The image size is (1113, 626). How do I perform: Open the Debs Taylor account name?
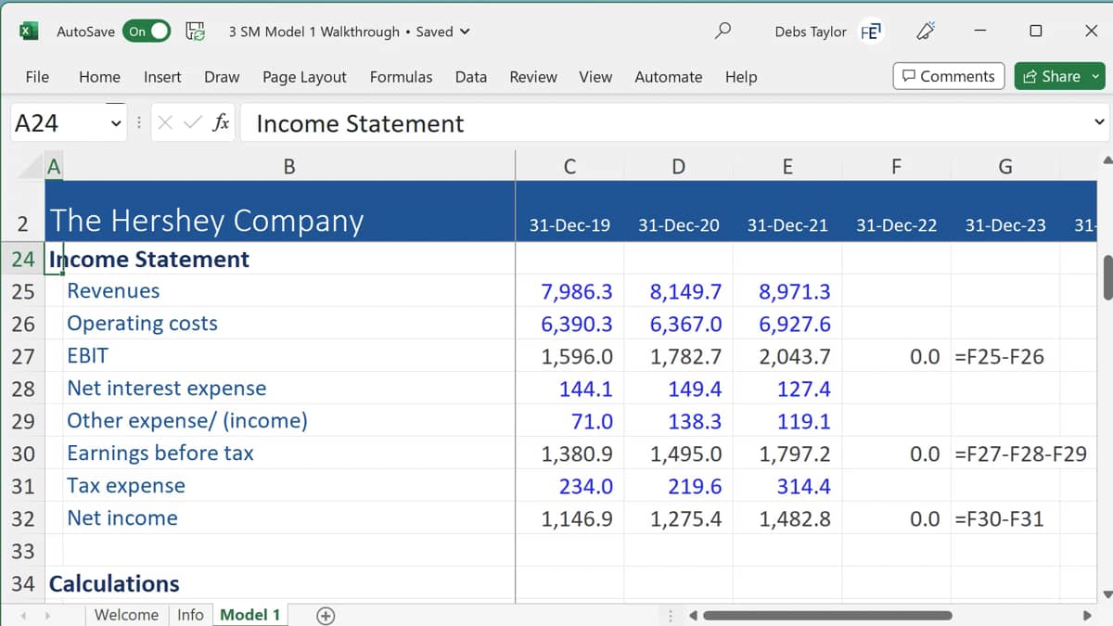tap(811, 32)
